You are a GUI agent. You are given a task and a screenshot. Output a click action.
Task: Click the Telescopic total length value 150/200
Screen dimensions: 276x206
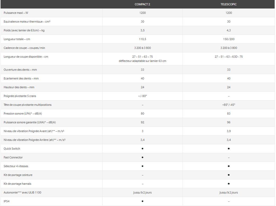[x=229, y=39]
